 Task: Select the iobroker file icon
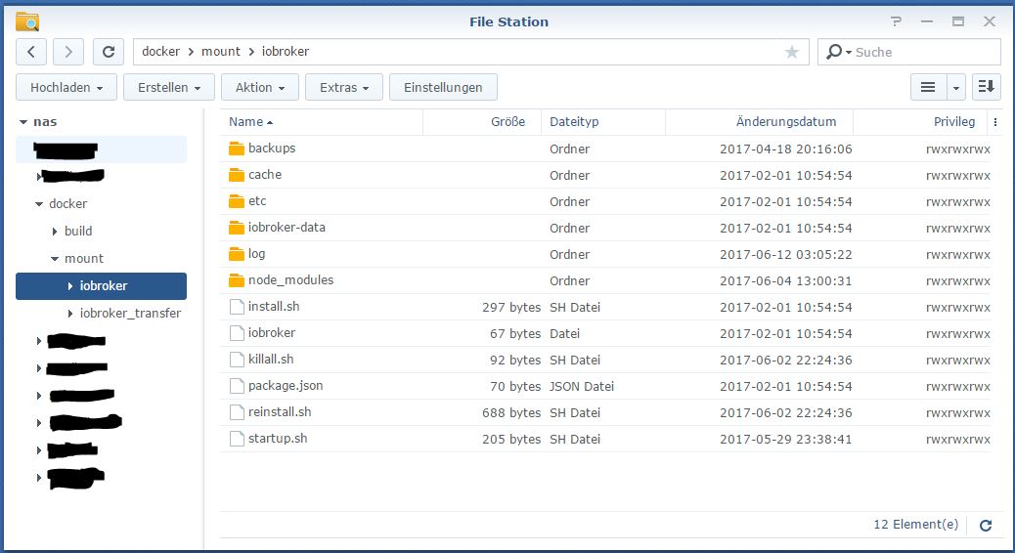click(237, 333)
